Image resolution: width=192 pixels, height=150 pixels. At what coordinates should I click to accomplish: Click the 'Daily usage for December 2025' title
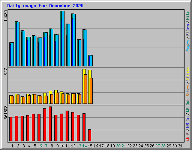click(x=45, y=6)
